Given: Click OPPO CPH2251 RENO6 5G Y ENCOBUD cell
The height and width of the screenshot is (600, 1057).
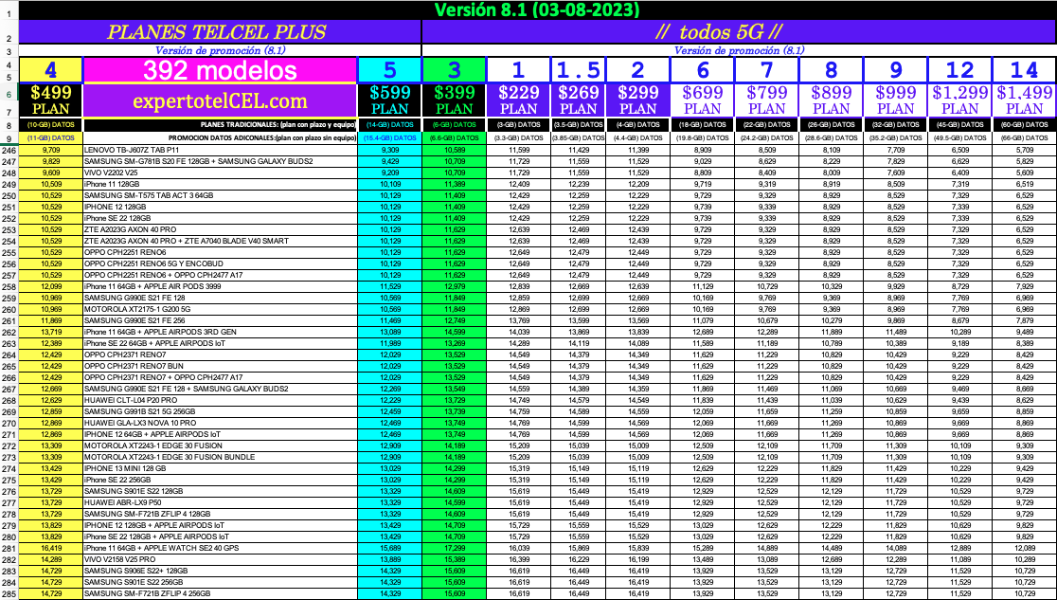Looking at the screenshot, I should [220, 264].
